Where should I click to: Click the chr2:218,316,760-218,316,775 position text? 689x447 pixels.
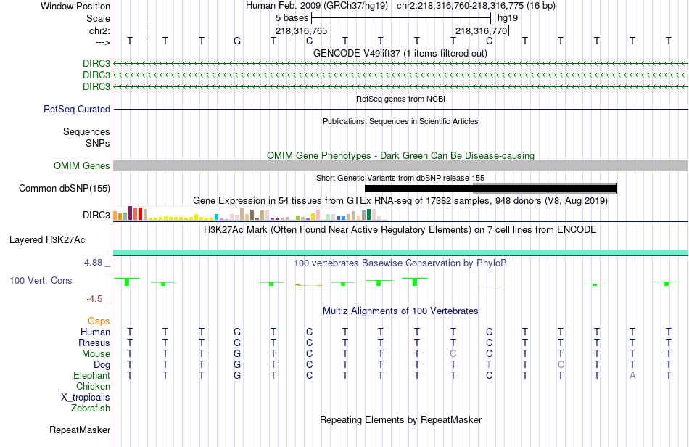(476, 6)
